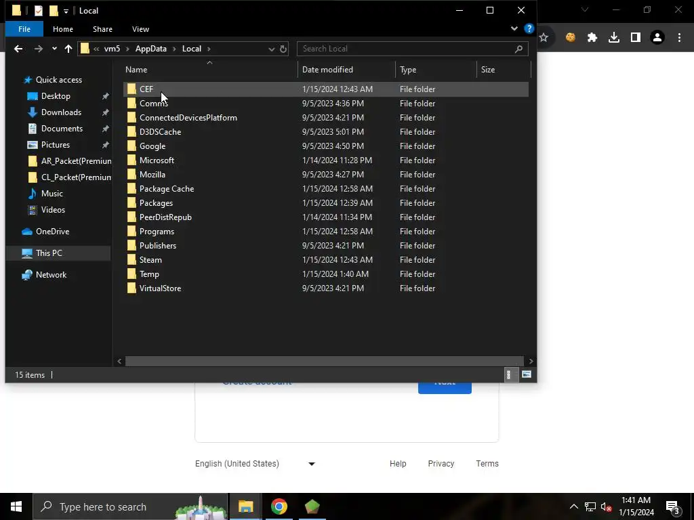Select the Programs folder icon
This screenshot has height=520, width=694.
coord(131,232)
